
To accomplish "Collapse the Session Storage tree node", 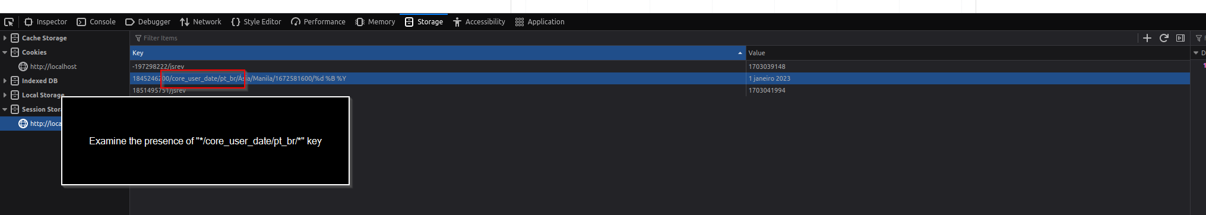I will [x=5, y=109].
